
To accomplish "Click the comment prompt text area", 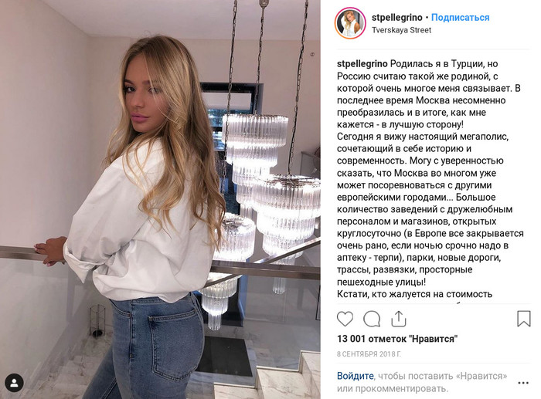I will click(x=422, y=382).
